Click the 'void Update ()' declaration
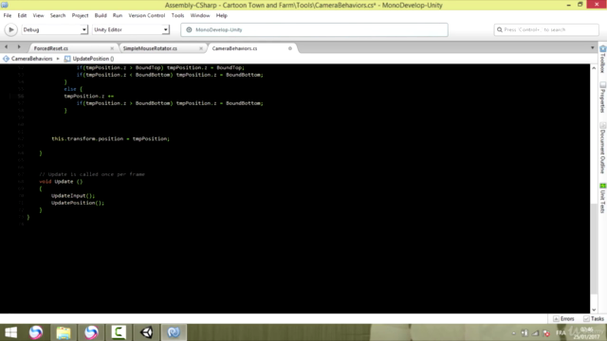This screenshot has width=607, height=341. [x=61, y=182]
